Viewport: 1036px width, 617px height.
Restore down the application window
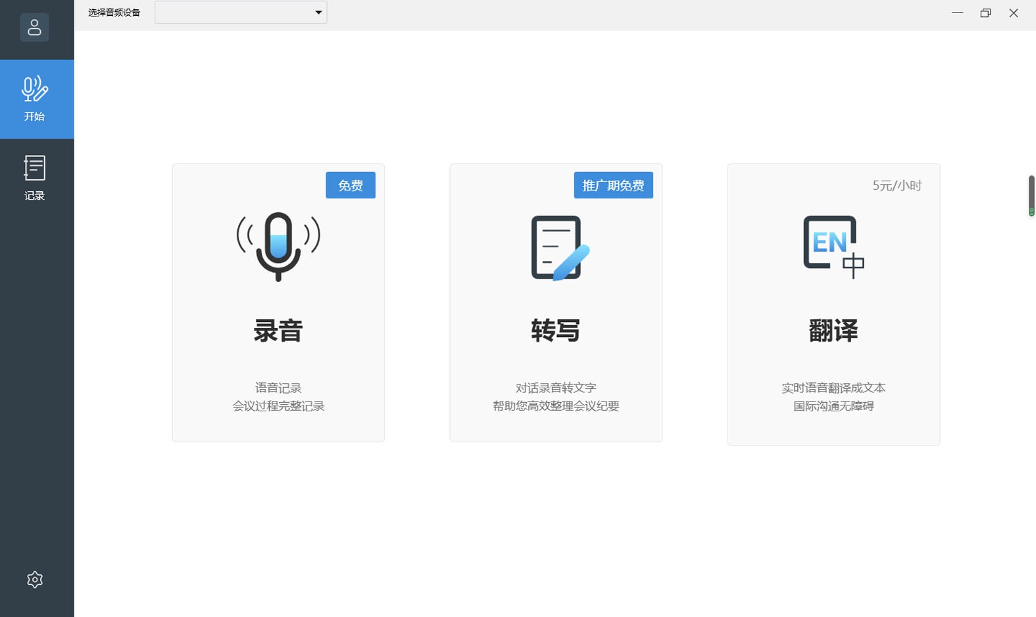[985, 12]
